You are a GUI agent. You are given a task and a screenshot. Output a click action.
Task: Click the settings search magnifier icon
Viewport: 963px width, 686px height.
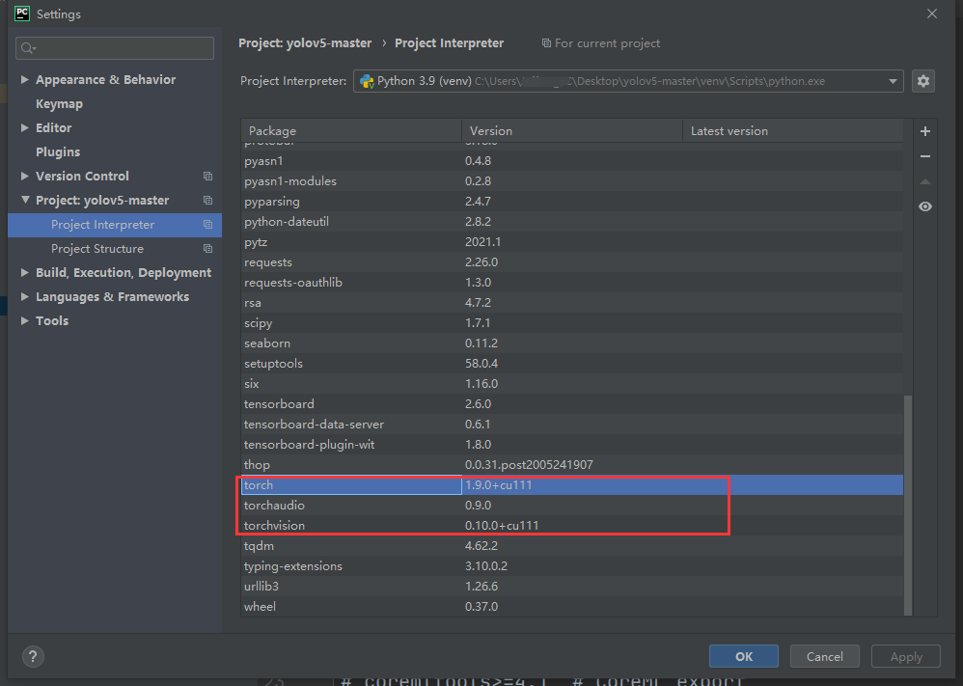[28, 48]
